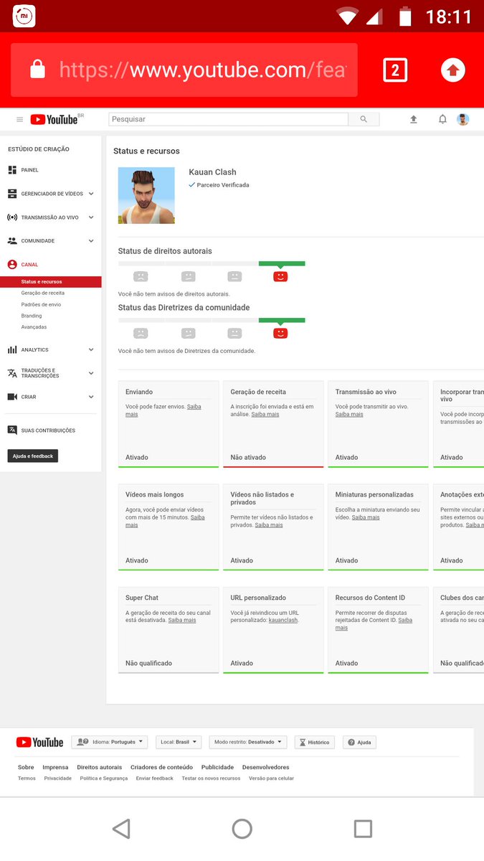
Task: Click the Pesquisar search field
Action: [x=228, y=119]
